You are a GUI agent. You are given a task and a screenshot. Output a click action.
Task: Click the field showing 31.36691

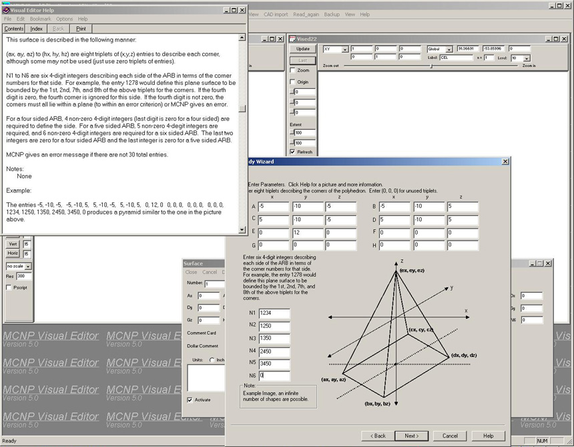[x=468, y=48]
